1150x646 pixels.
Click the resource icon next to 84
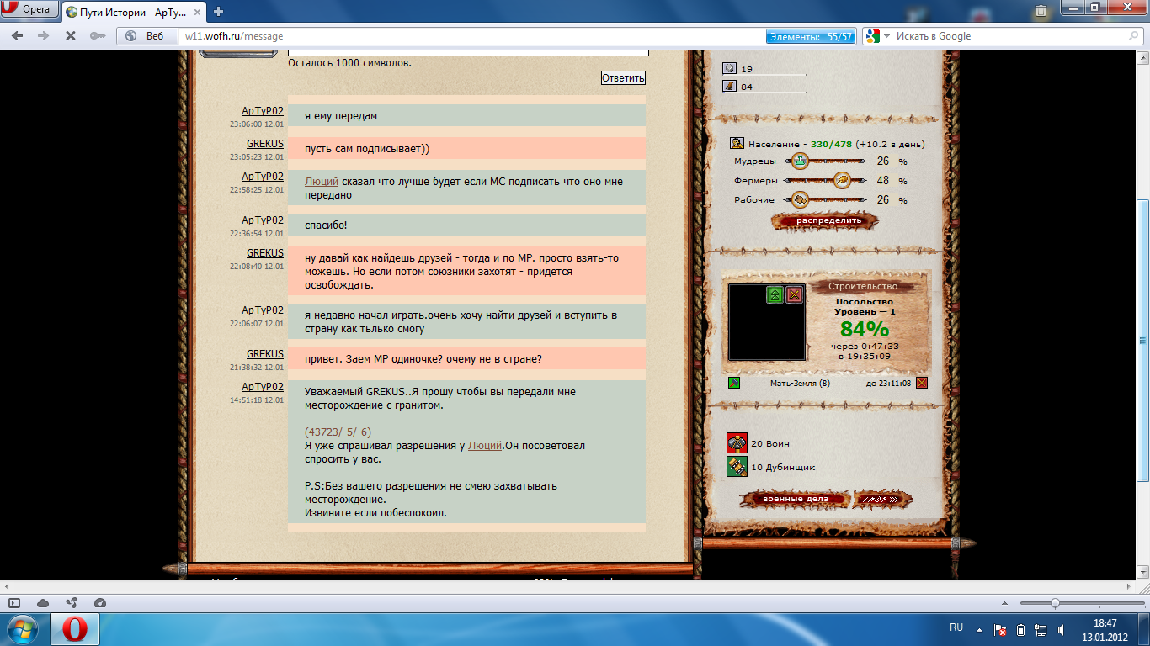tap(729, 86)
